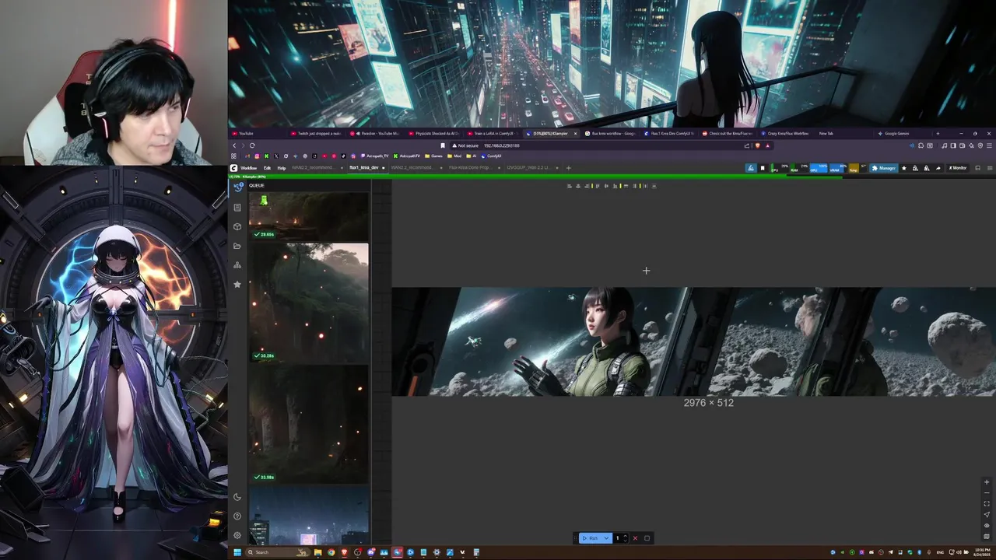This screenshot has height=560, width=996.
Task: Click the batch count stepper field
Action: (621, 538)
